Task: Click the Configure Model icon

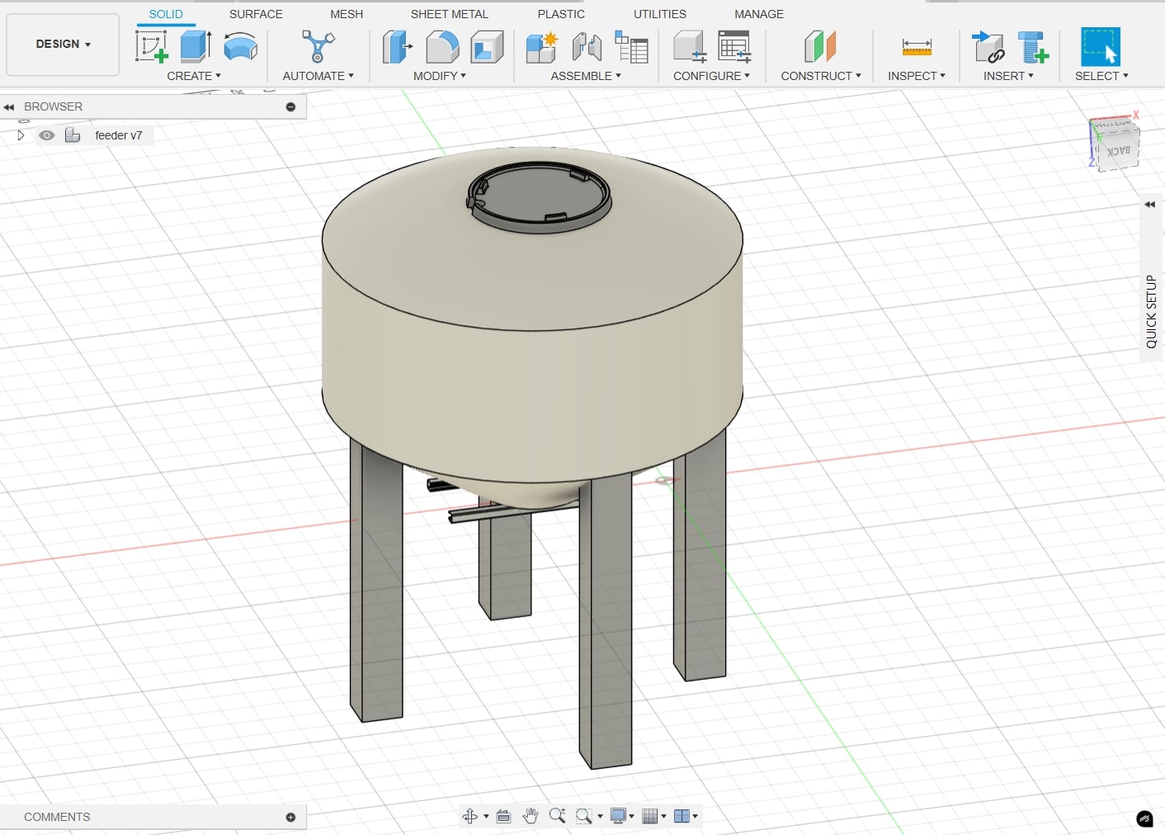Action: coord(689,47)
